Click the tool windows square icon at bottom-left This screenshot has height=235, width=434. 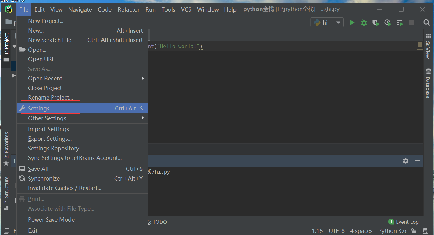(x=6, y=231)
